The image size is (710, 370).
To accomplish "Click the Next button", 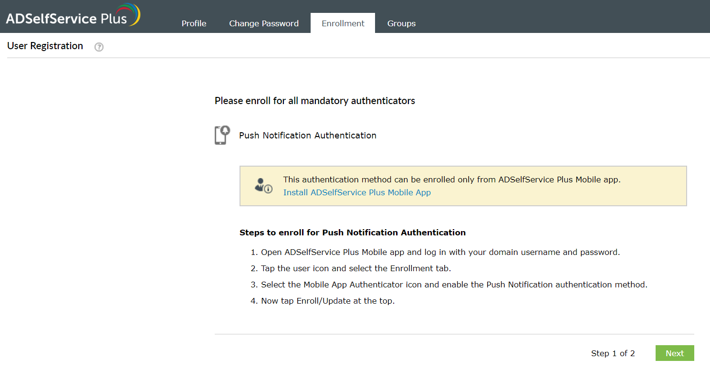I will pos(675,353).
